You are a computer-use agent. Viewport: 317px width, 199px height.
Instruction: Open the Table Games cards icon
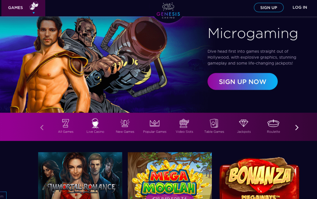214,123
